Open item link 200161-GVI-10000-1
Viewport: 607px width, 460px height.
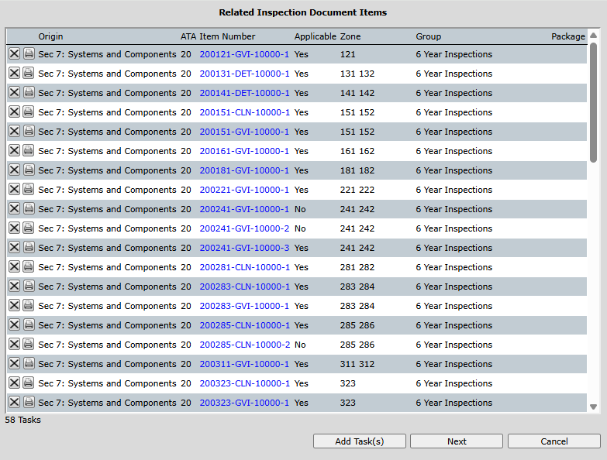[x=244, y=151]
